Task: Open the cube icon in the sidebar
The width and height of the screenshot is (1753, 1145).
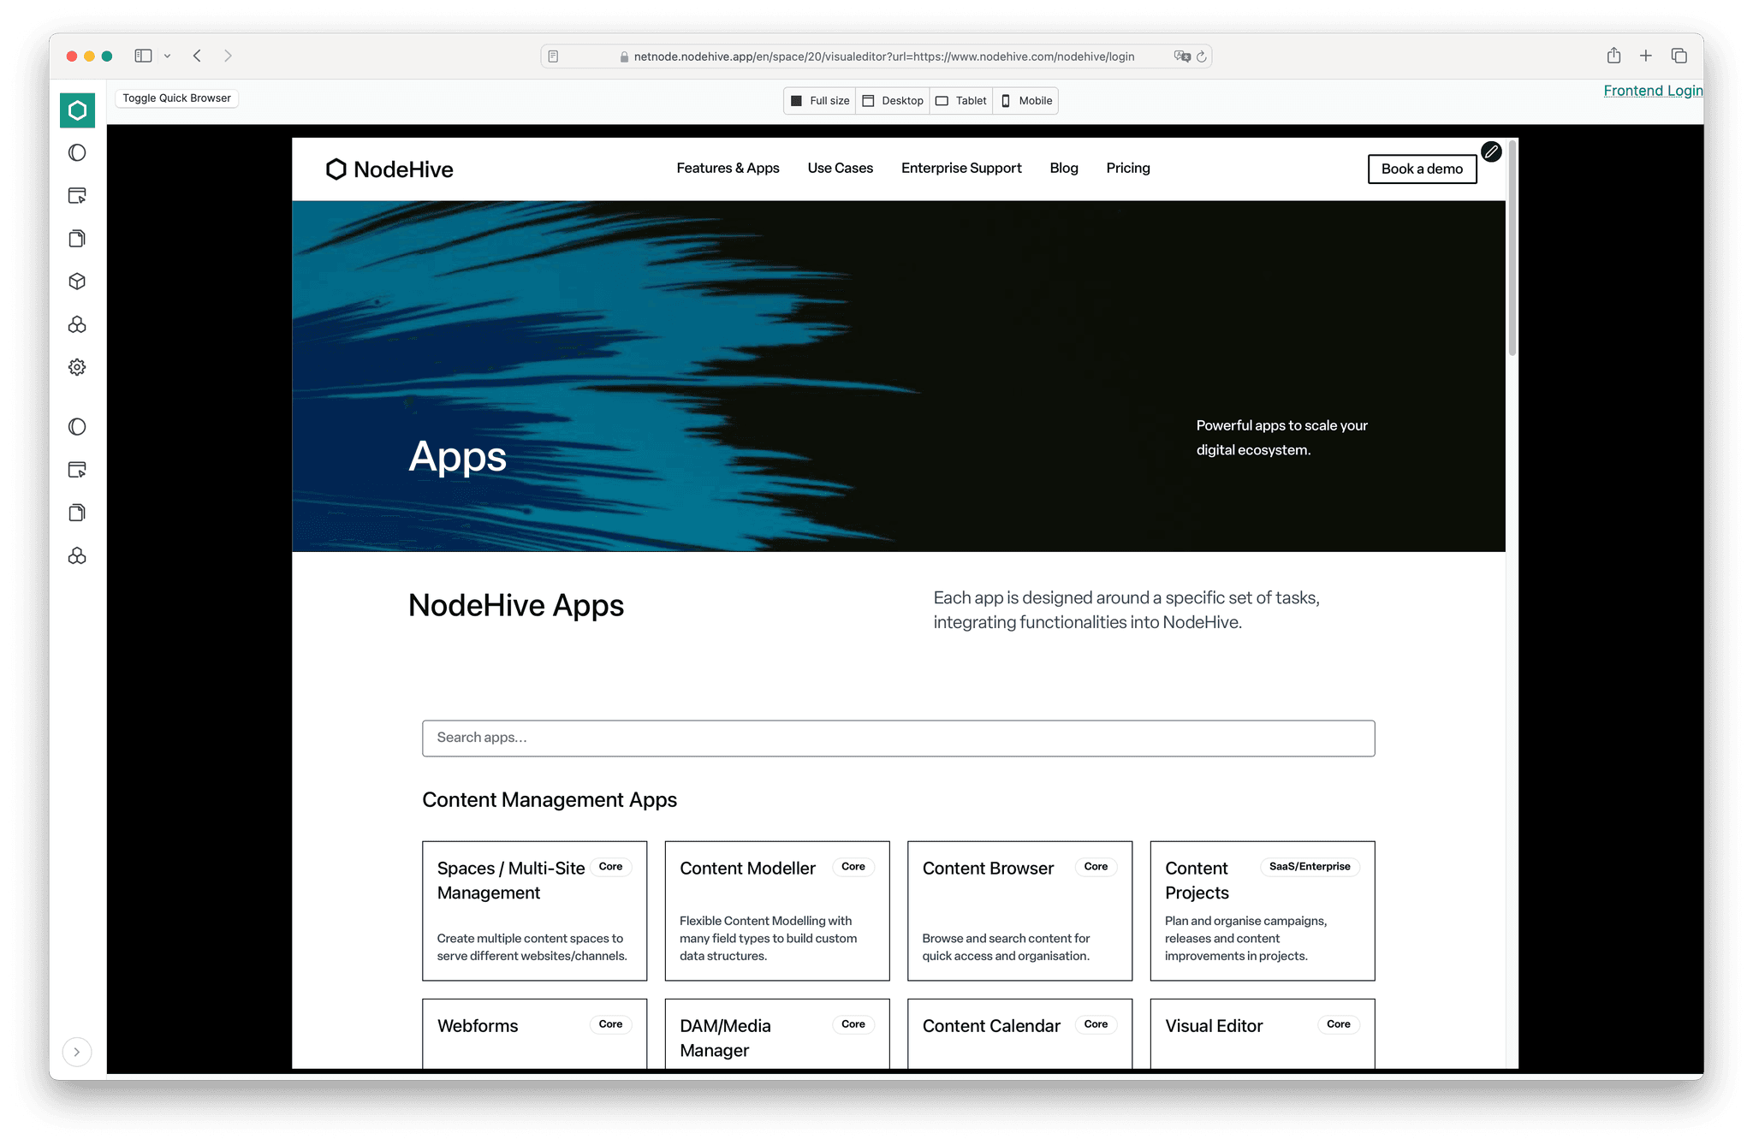Action: 77,282
